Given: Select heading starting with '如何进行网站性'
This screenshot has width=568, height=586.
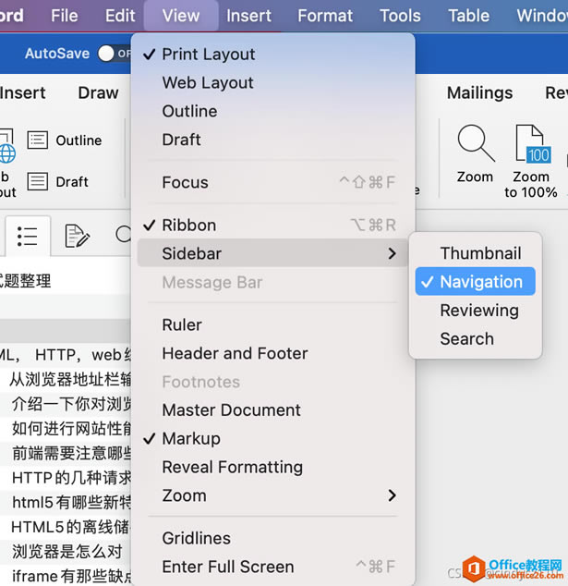Looking at the screenshot, I should click(x=66, y=429).
